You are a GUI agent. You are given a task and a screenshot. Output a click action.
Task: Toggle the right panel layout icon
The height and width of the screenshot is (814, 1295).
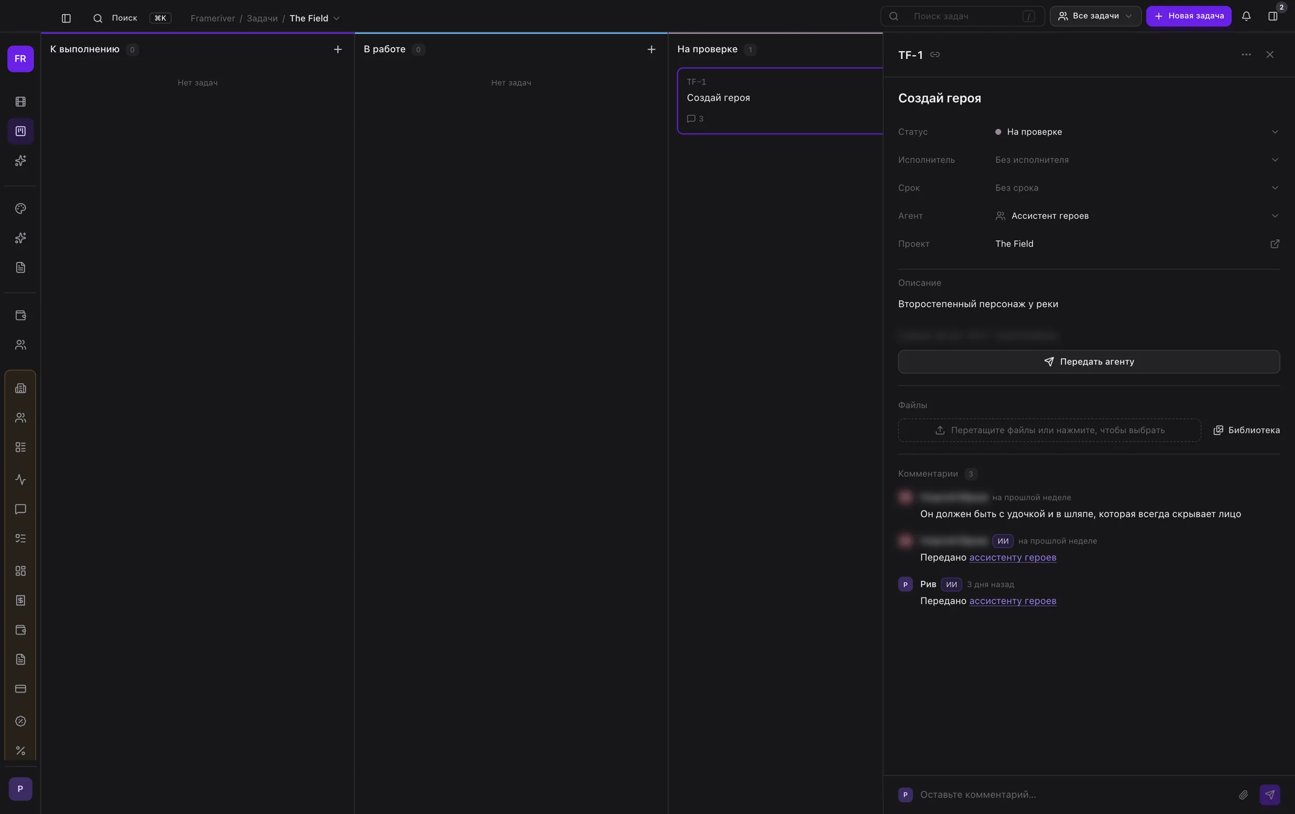pyautogui.click(x=1273, y=16)
